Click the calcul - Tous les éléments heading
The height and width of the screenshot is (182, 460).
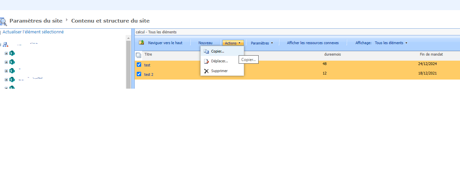click(156, 32)
